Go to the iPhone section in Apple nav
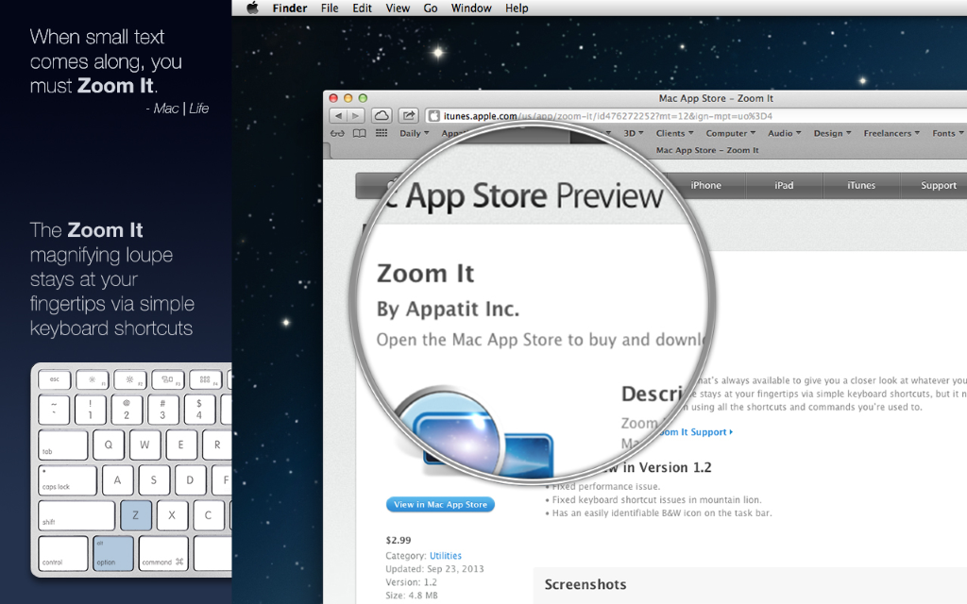This screenshot has width=967, height=604. point(706,186)
